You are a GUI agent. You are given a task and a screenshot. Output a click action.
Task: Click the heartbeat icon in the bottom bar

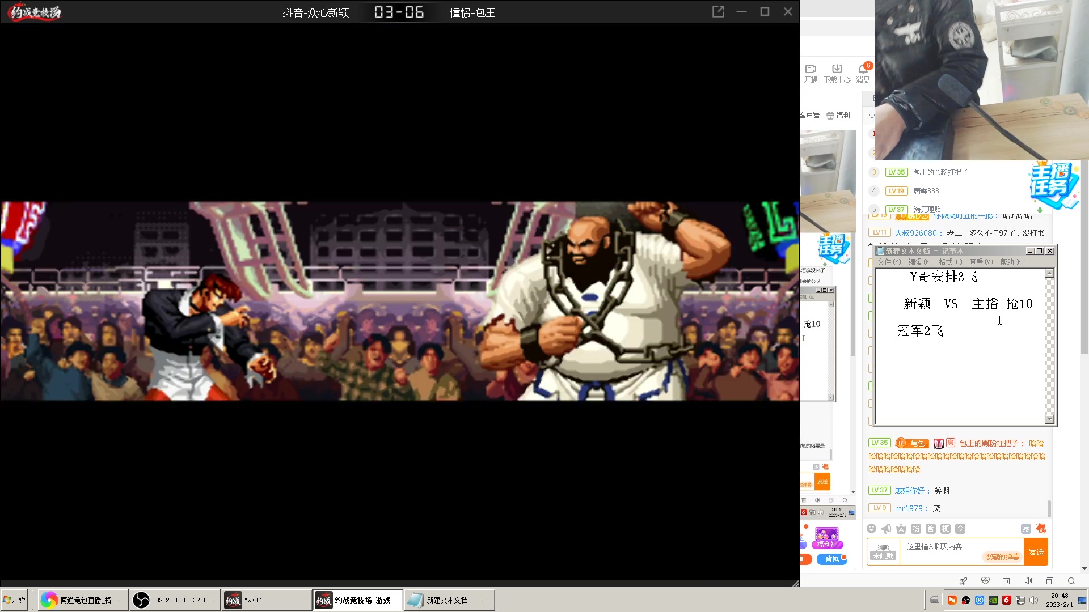[985, 581]
